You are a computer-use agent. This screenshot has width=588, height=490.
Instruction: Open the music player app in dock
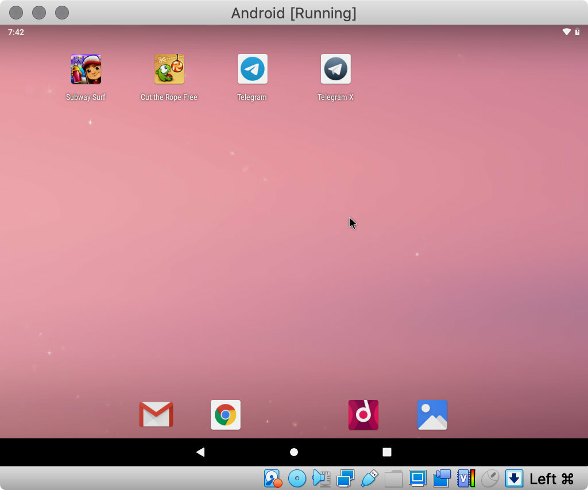tap(363, 414)
